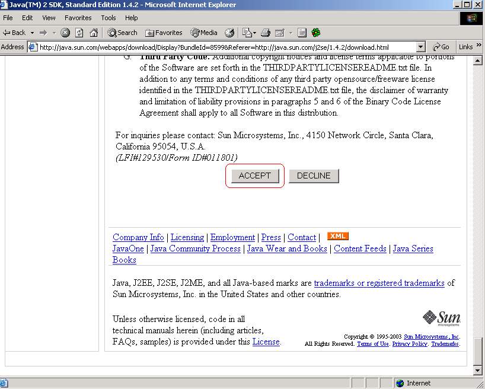
Task: Click the 'Copyright © 1995-2003' text
Action: click(373, 337)
